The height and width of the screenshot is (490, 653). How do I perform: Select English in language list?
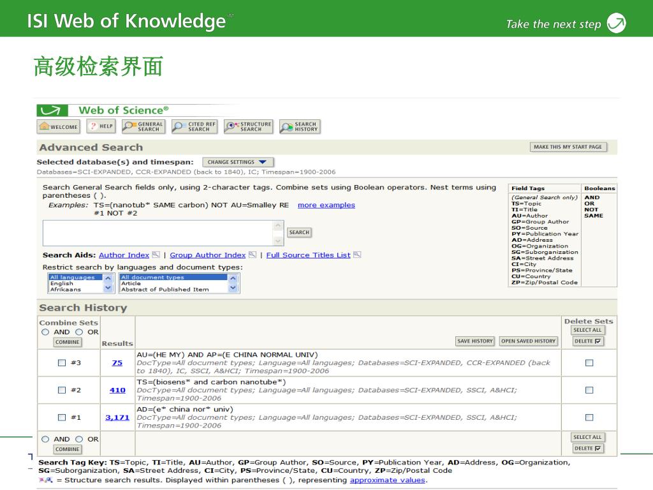75,283
